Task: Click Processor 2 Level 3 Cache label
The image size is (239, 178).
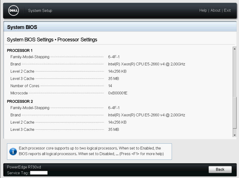Action: tap(22, 129)
